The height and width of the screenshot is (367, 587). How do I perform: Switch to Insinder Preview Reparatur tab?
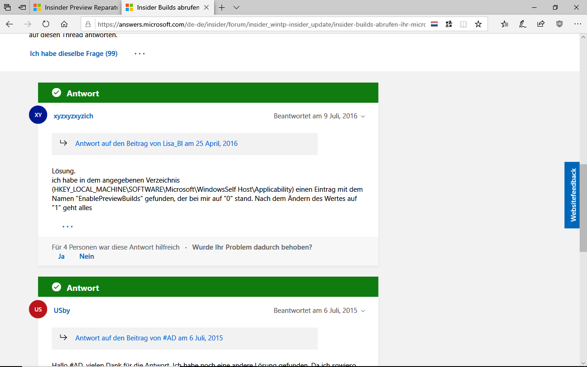(76, 7)
